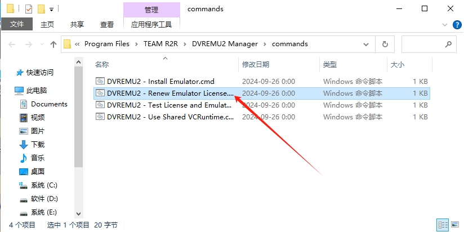Click the address bar folder icon

(x=68, y=44)
